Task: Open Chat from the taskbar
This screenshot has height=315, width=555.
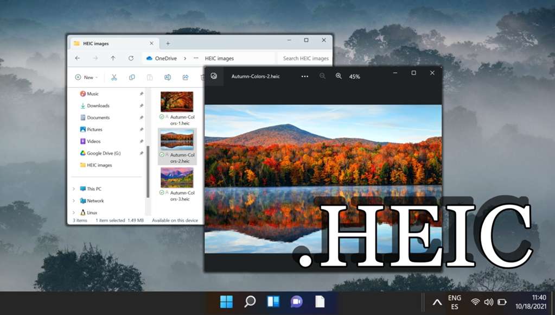Action: 296,301
